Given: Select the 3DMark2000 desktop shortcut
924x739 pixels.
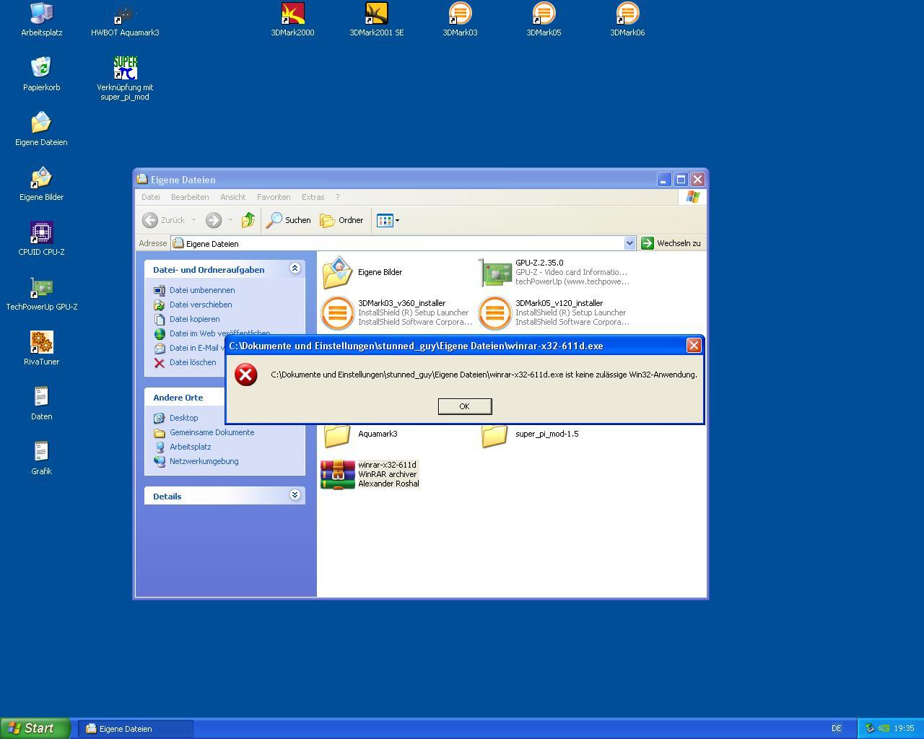Looking at the screenshot, I should click(x=292, y=19).
